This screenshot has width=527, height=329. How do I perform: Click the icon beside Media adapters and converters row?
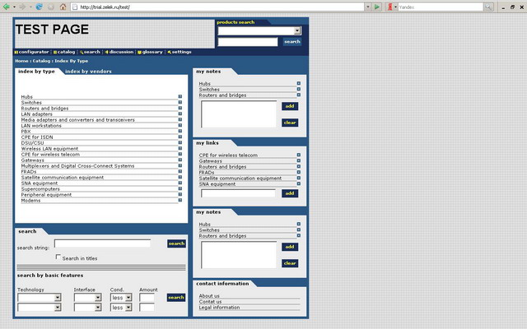(180, 119)
